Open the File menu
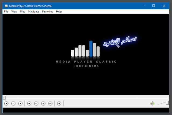This screenshot has height=115, width=172. (6, 12)
